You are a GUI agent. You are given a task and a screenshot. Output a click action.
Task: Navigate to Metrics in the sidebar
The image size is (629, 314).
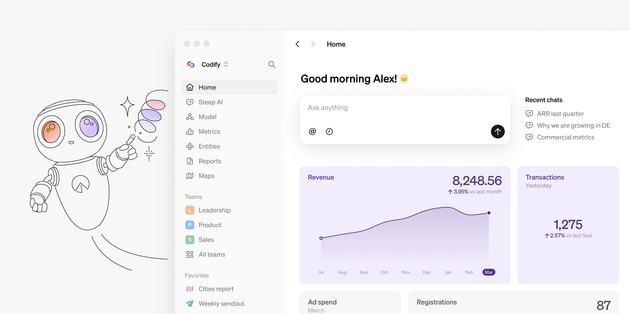[209, 132]
